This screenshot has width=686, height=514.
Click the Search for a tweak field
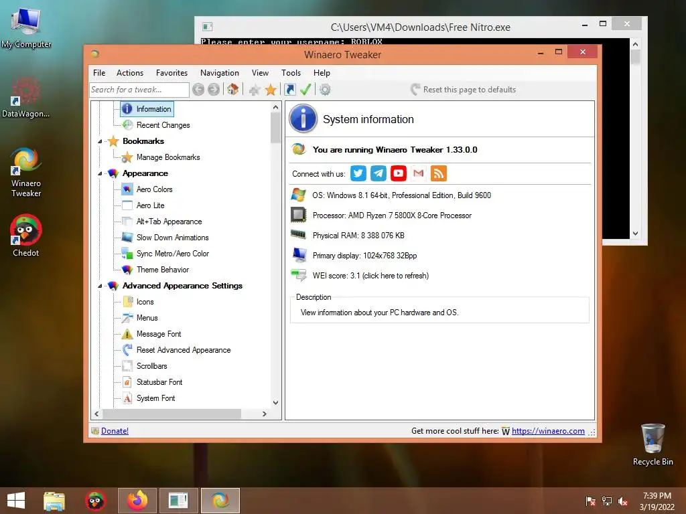pyautogui.click(x=139, y=90)
